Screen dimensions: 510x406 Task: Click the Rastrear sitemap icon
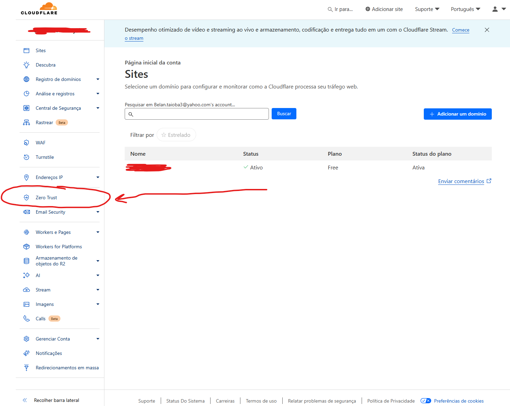(x=26, y=122)
